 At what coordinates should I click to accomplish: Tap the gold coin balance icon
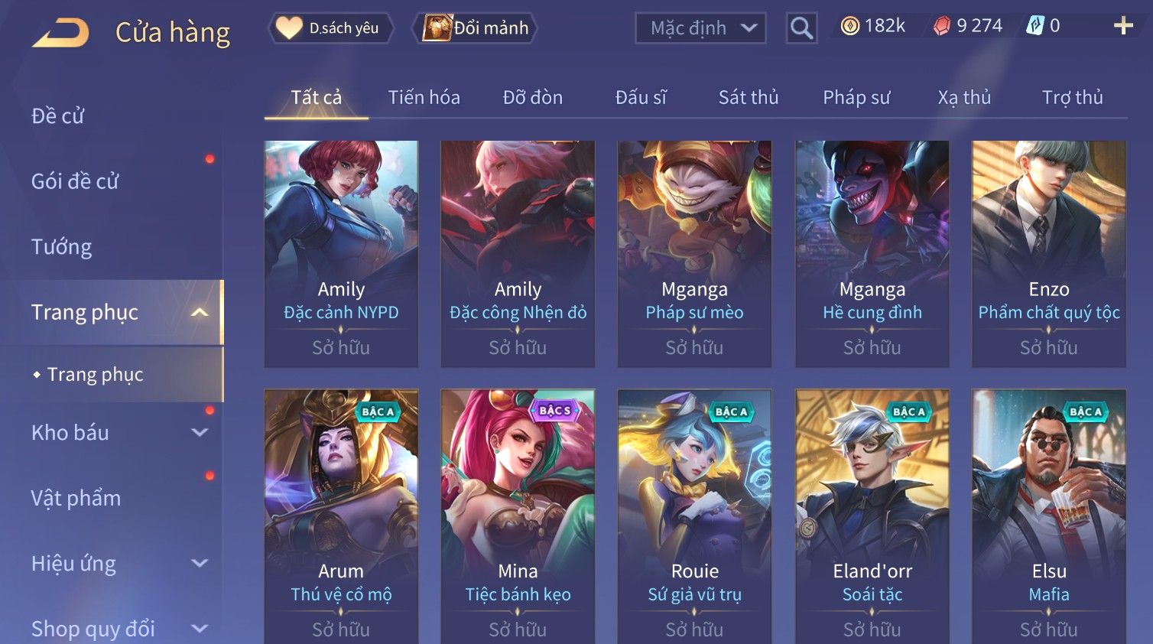coord(849,26)
